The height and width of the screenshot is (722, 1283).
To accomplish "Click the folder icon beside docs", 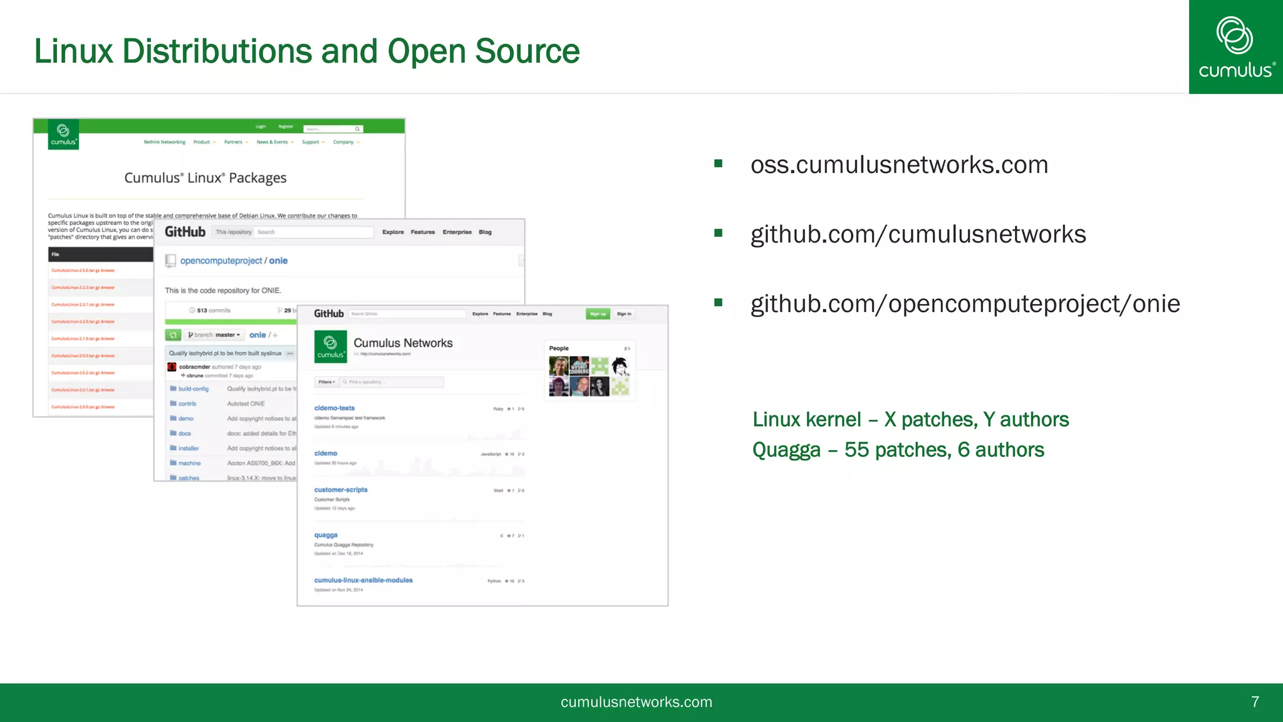I will click(173, 434).
